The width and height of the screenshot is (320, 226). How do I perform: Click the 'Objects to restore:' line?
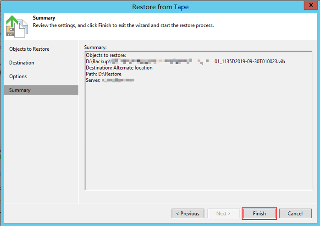point(106,55)
